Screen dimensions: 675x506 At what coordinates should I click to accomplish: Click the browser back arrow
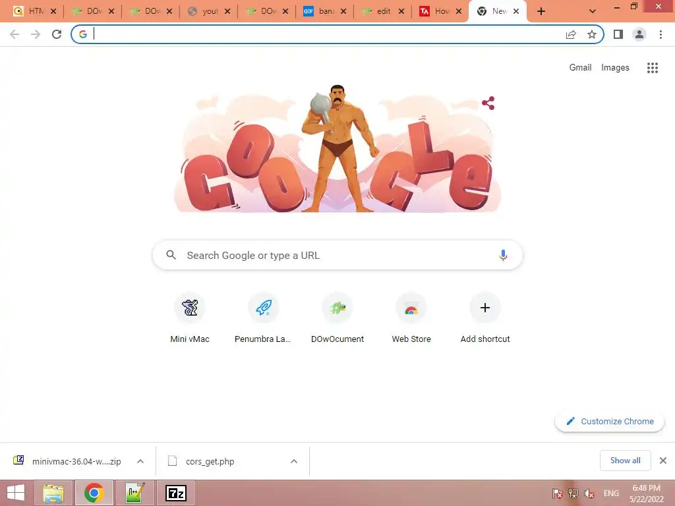[15, 34]
